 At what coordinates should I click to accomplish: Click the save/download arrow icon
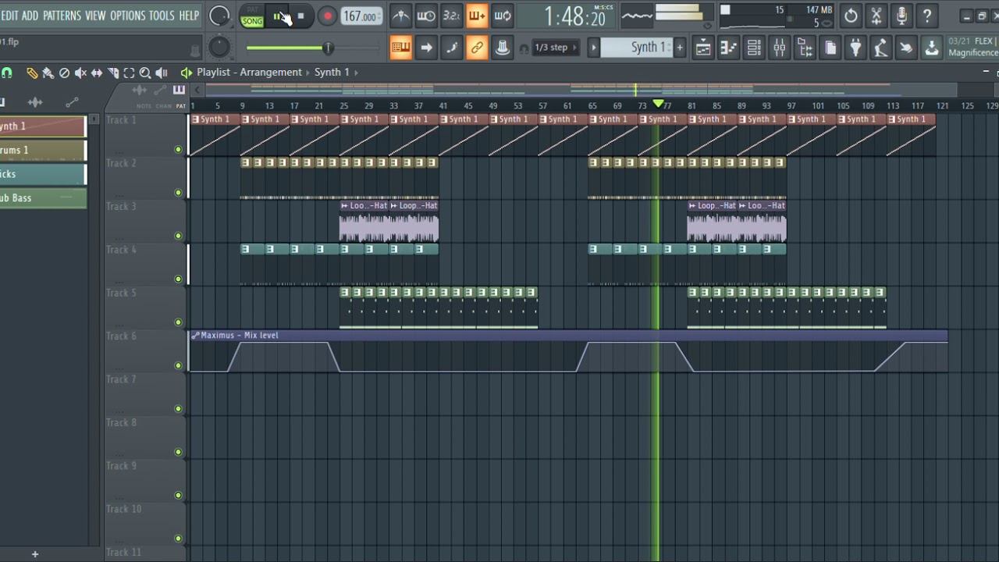(931, 48)
